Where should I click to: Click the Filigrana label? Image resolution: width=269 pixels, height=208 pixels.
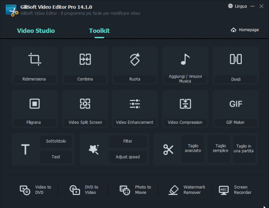pos(33,122)
